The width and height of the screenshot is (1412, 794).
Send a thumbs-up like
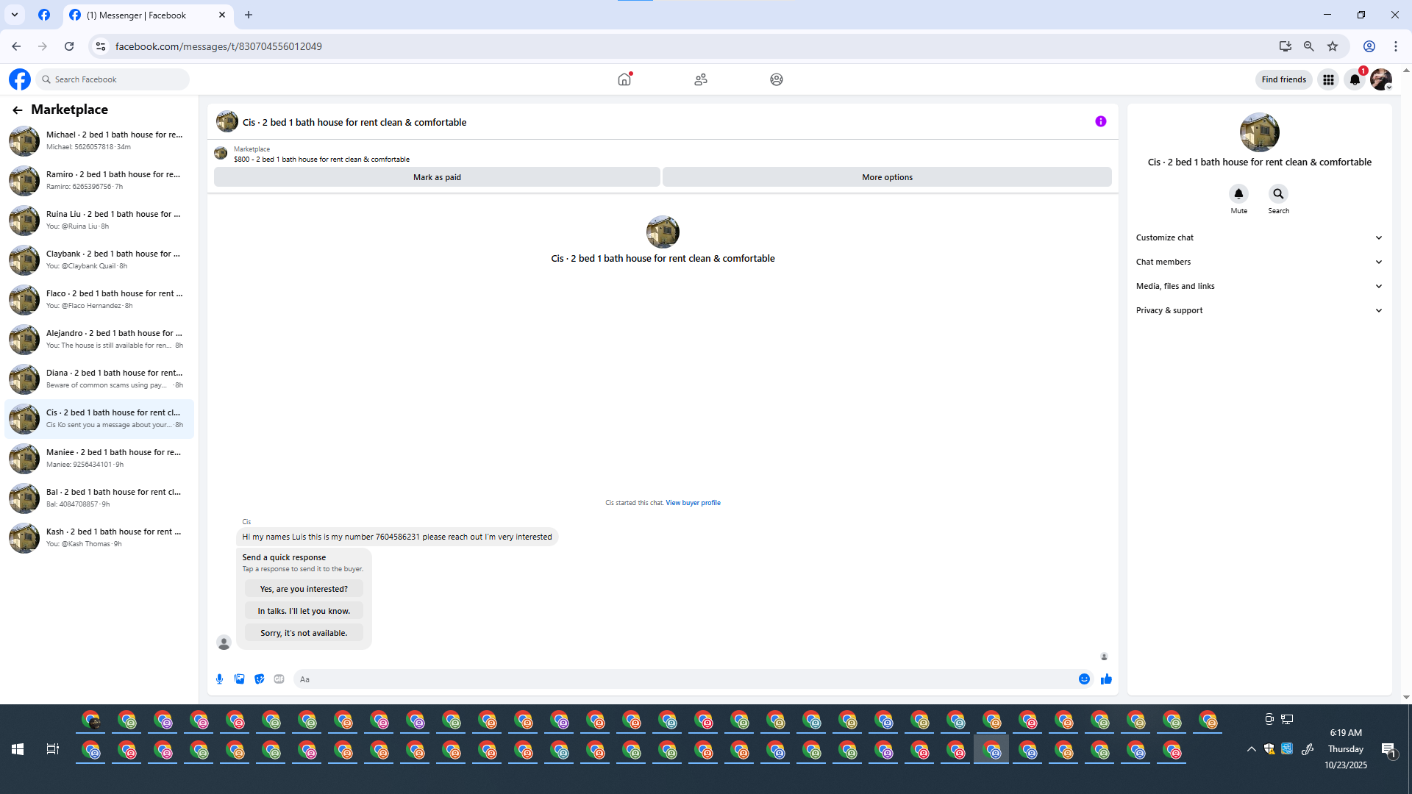tap(1106, 679)
